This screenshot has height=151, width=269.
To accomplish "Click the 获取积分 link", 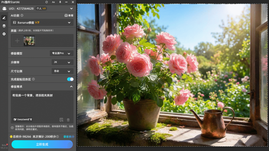I will (x=69, y=137).
